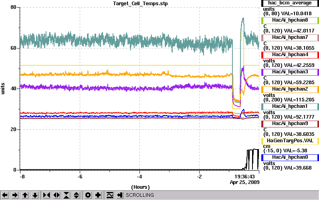Select the HacAi_hpchan9 legend entry
This screenshot has height=200, width=319.
290,123
